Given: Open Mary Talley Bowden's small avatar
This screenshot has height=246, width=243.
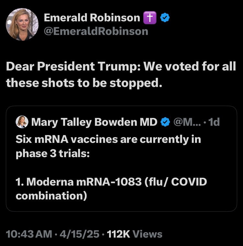Looking at the screenshot, I should click(22, 122).
